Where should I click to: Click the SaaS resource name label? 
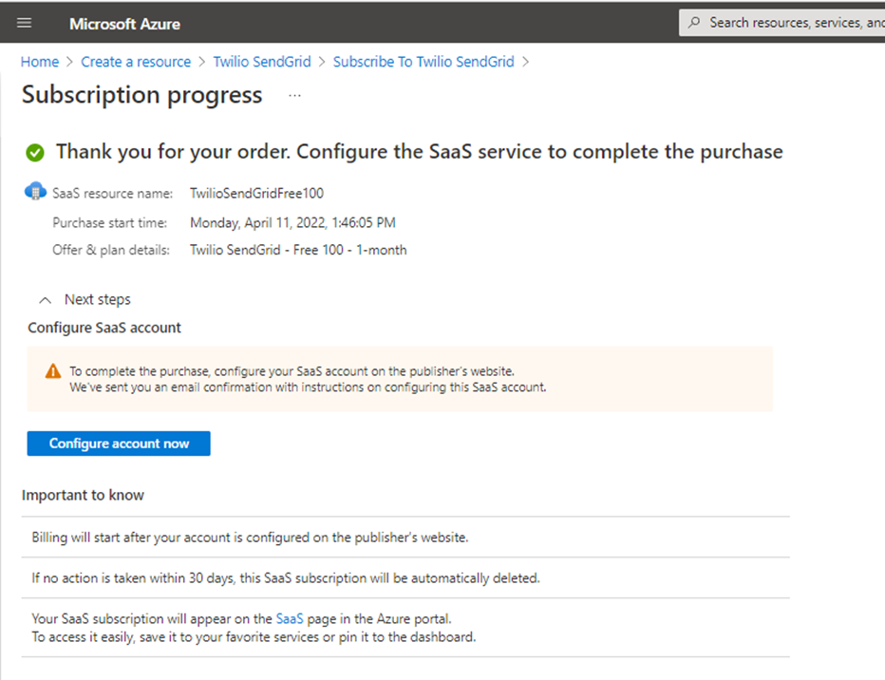click(x=112, y=193)
